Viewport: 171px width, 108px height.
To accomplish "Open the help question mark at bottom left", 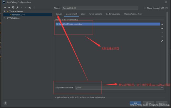I will 5,103.
